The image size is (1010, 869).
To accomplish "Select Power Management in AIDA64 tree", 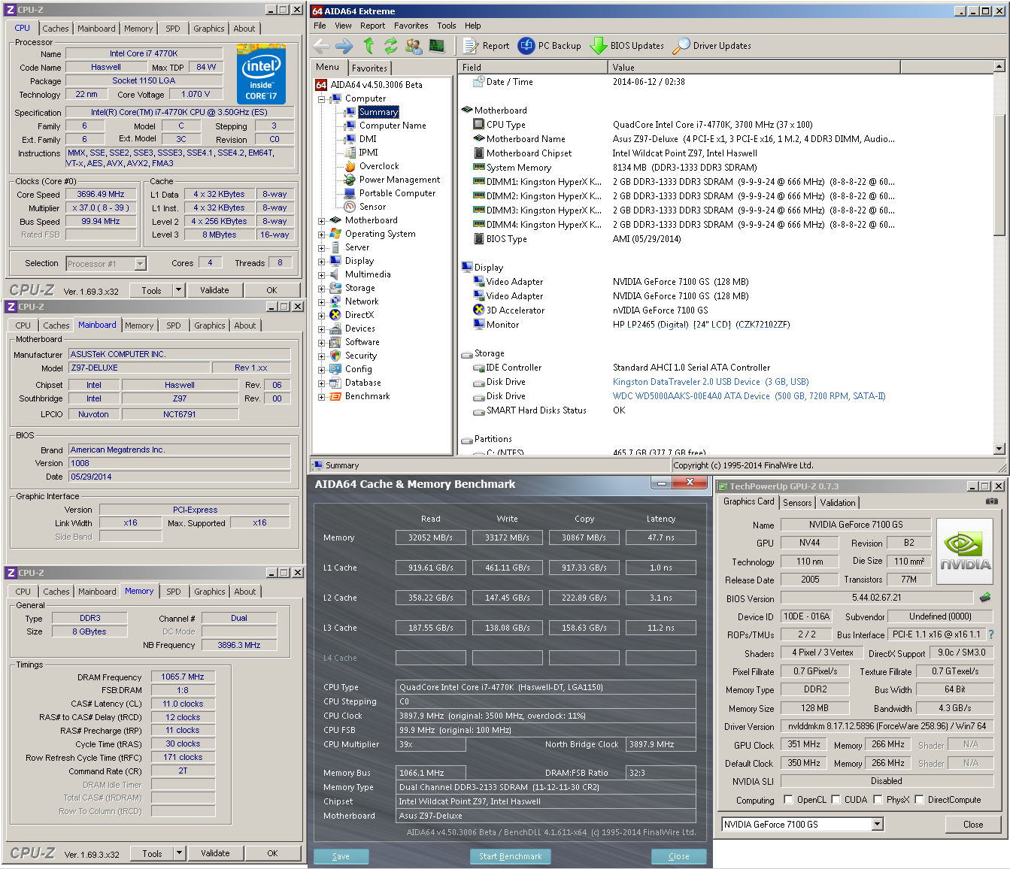I will [x=399, y=180].
